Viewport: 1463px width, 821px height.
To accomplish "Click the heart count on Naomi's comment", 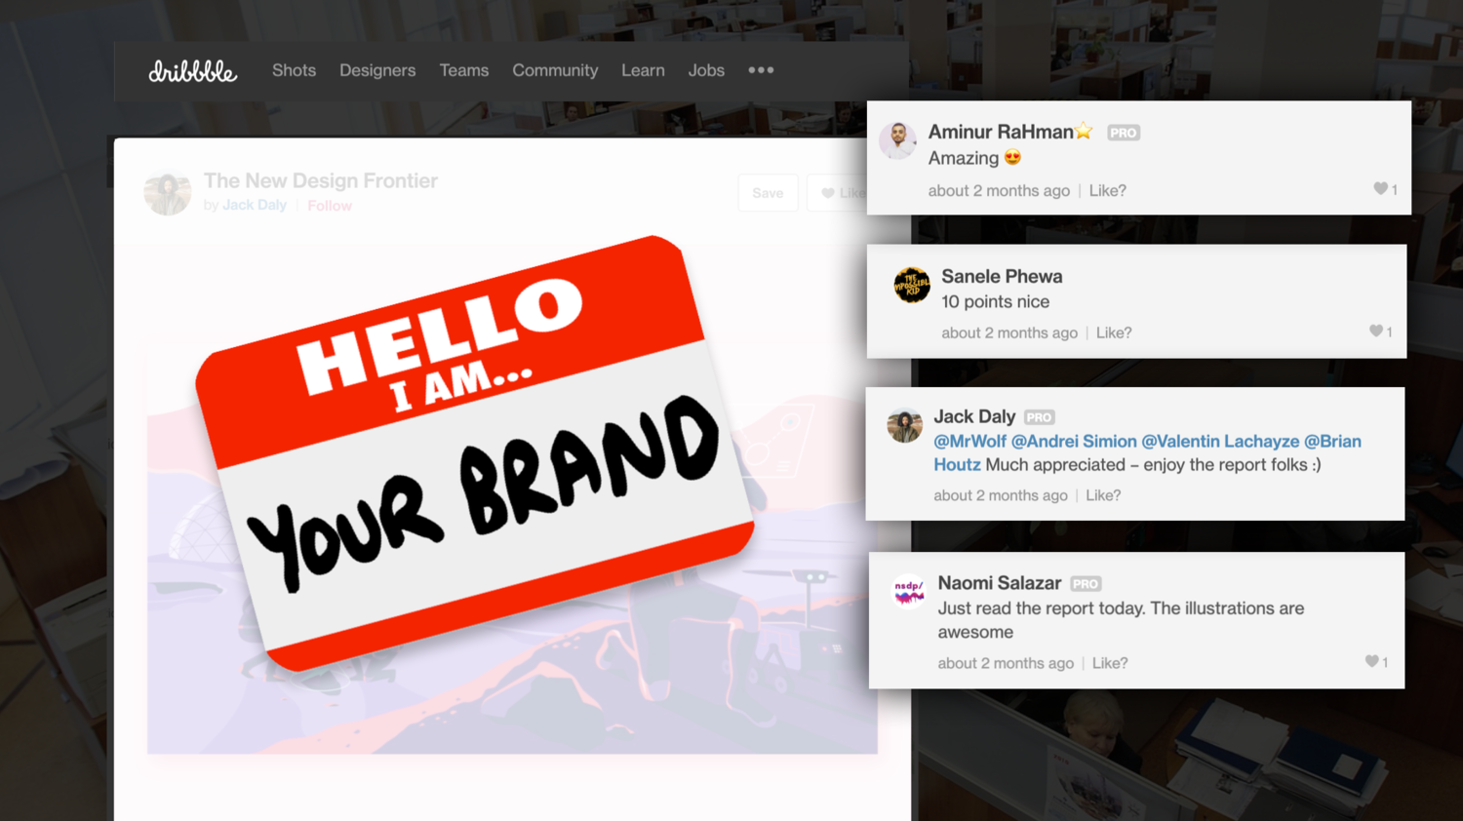I will pos(1376,662).
